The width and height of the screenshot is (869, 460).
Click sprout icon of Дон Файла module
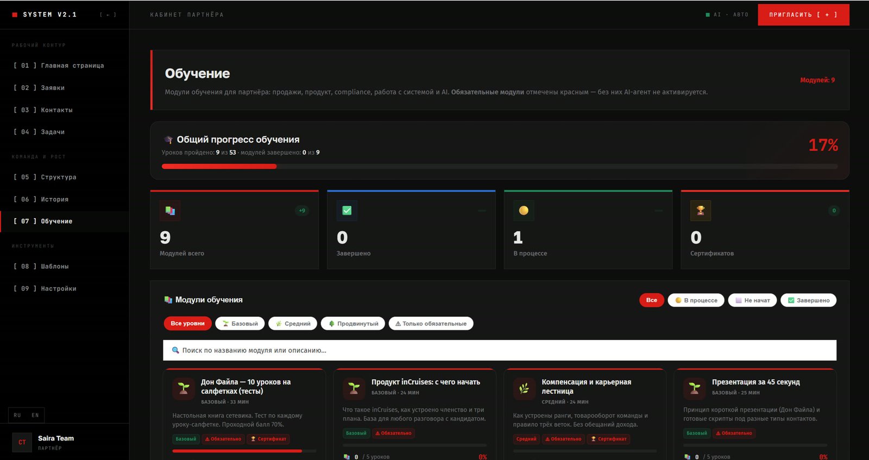[184, 388]
